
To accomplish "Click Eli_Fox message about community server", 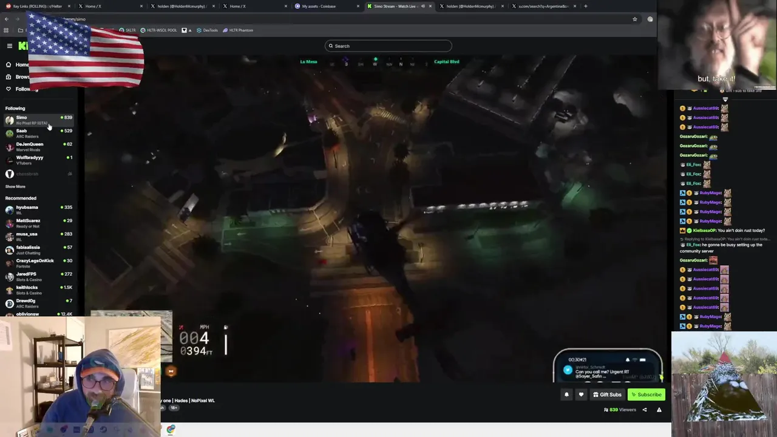I will 722,248.
